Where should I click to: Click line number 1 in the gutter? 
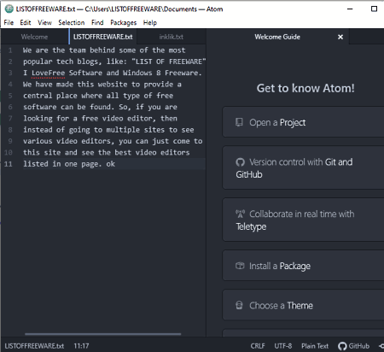click(10, 50)
